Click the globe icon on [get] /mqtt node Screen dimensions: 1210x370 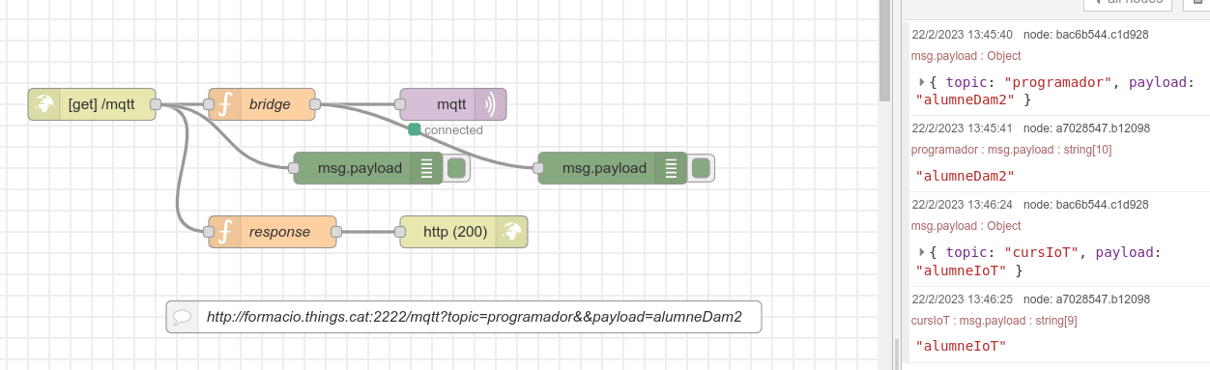43,104
